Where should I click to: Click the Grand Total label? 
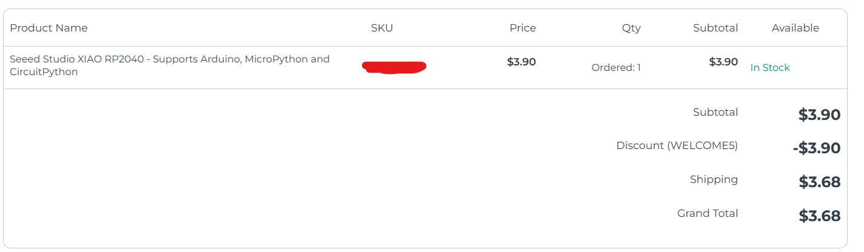coord(707,213)
